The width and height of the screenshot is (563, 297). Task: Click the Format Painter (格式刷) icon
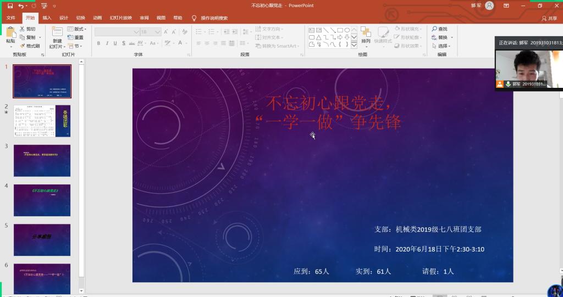23,46
